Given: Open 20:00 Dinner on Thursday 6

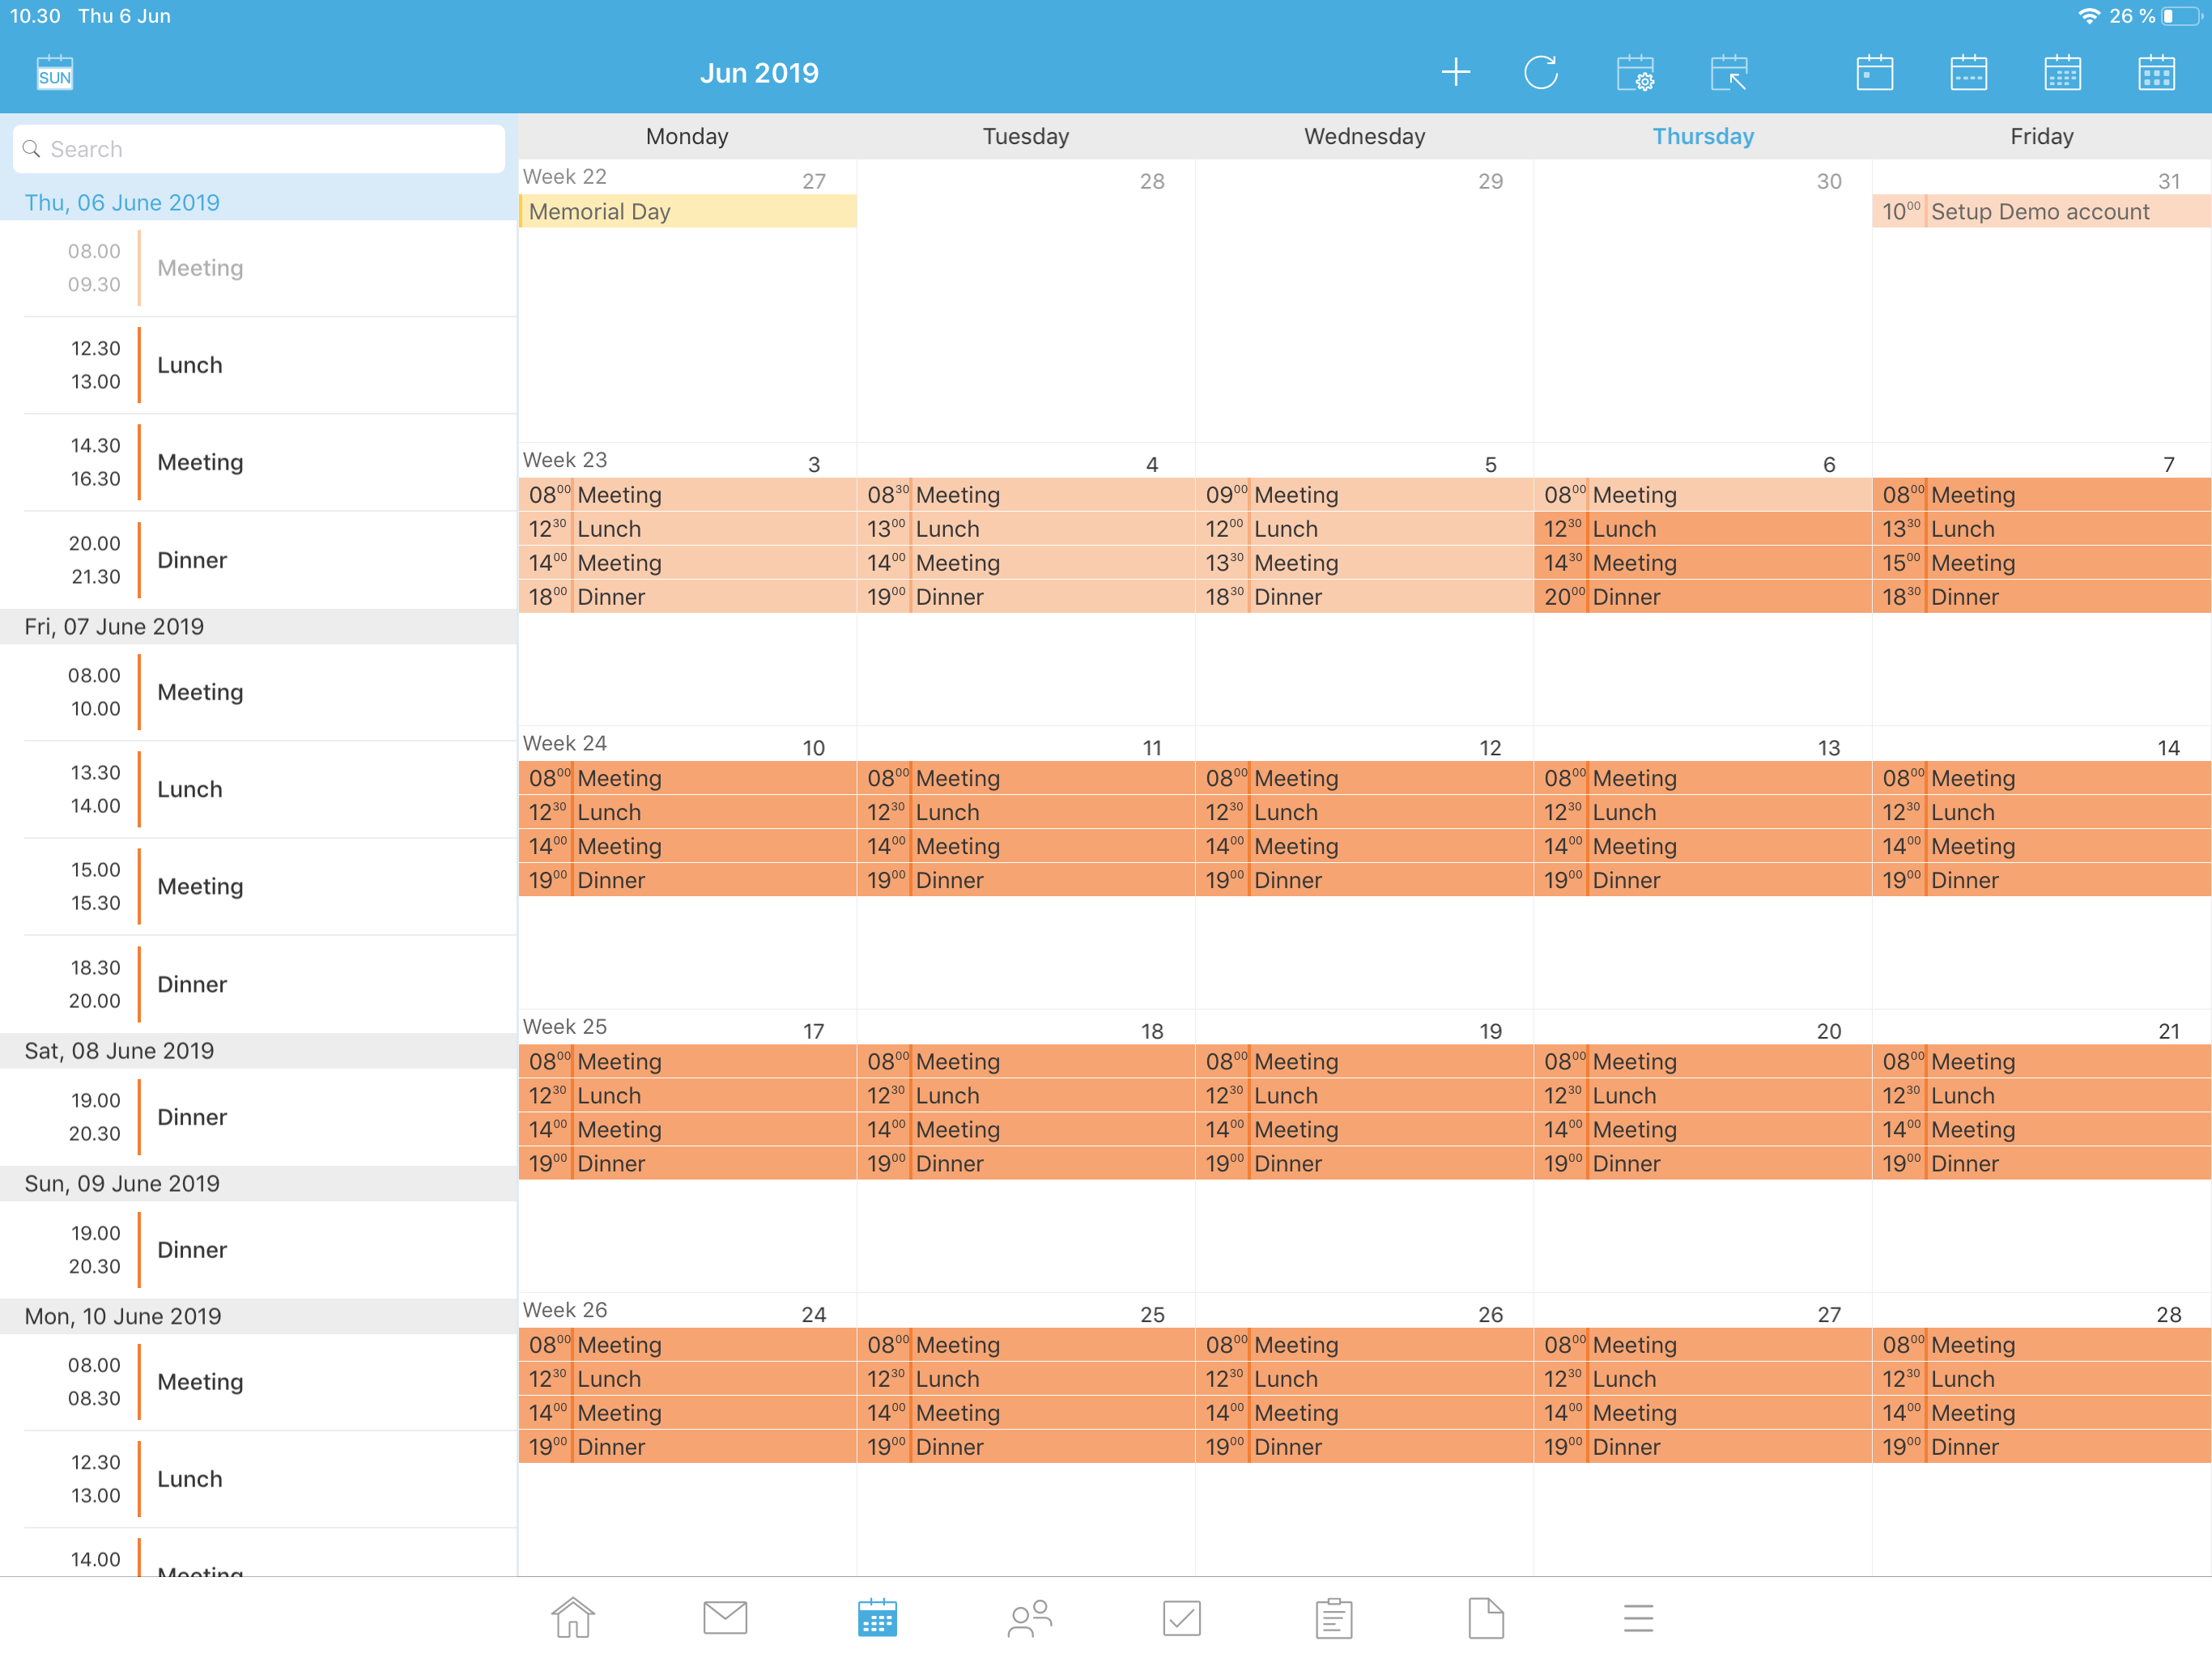Looking at the screenshot, I should pyautogui.click(x=1703, y=597).
